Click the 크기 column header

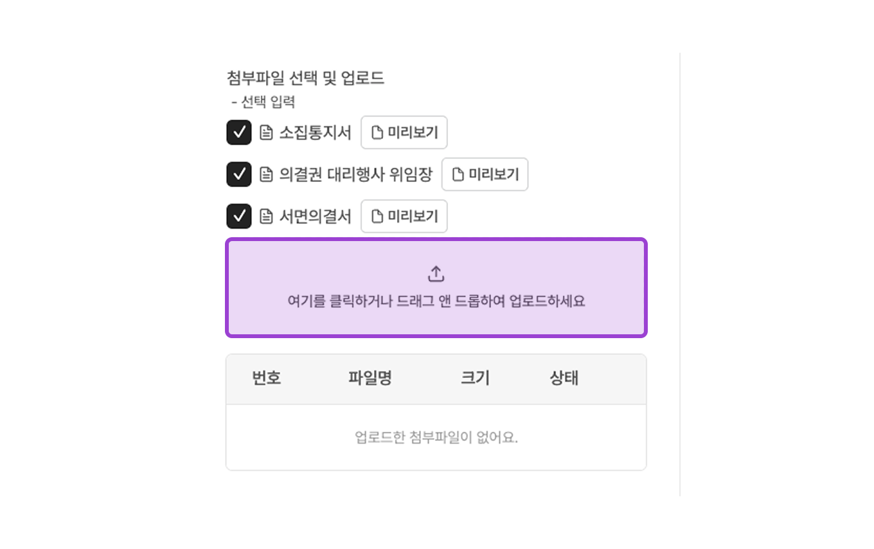pyautogui.click(x=474, y=379)
